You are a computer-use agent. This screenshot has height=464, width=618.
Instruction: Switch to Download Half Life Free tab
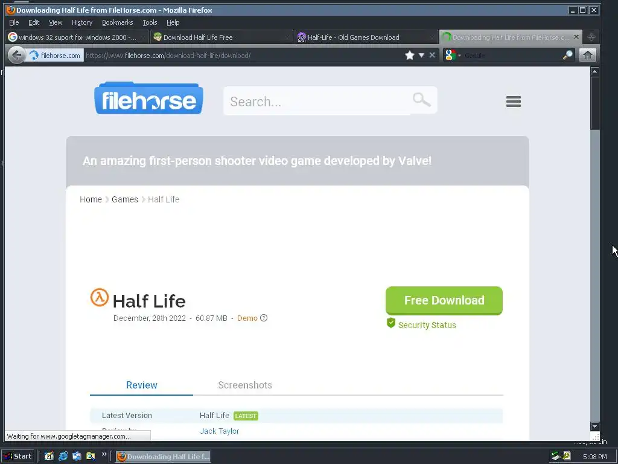pyautogui.click(x=222, y=37)
